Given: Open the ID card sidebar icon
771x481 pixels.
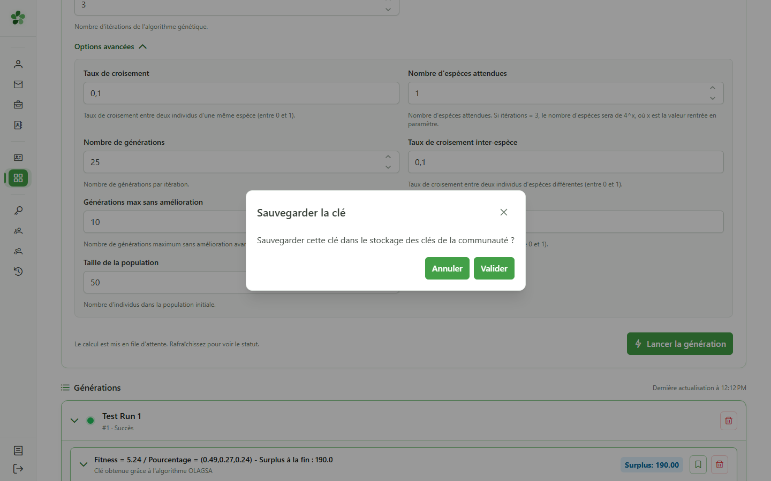Looking at the screenshot, I should click(x=18, y=158).
